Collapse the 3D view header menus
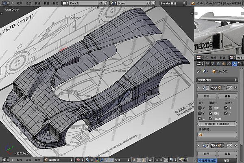Screen dimensions: 244x163 pyautogui.click(x=13, y=160)
